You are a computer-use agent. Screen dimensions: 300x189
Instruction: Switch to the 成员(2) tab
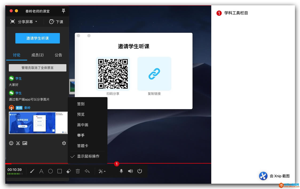tap(37, 55)
